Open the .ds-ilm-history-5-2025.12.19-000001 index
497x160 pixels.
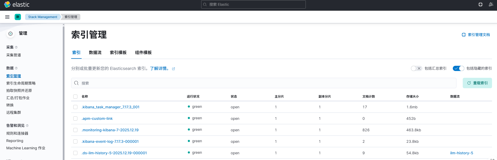[114, 153]
